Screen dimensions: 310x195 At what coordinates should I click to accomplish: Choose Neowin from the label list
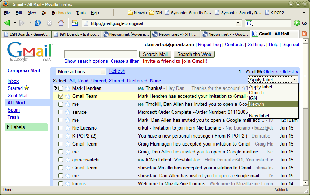[257, 104]
